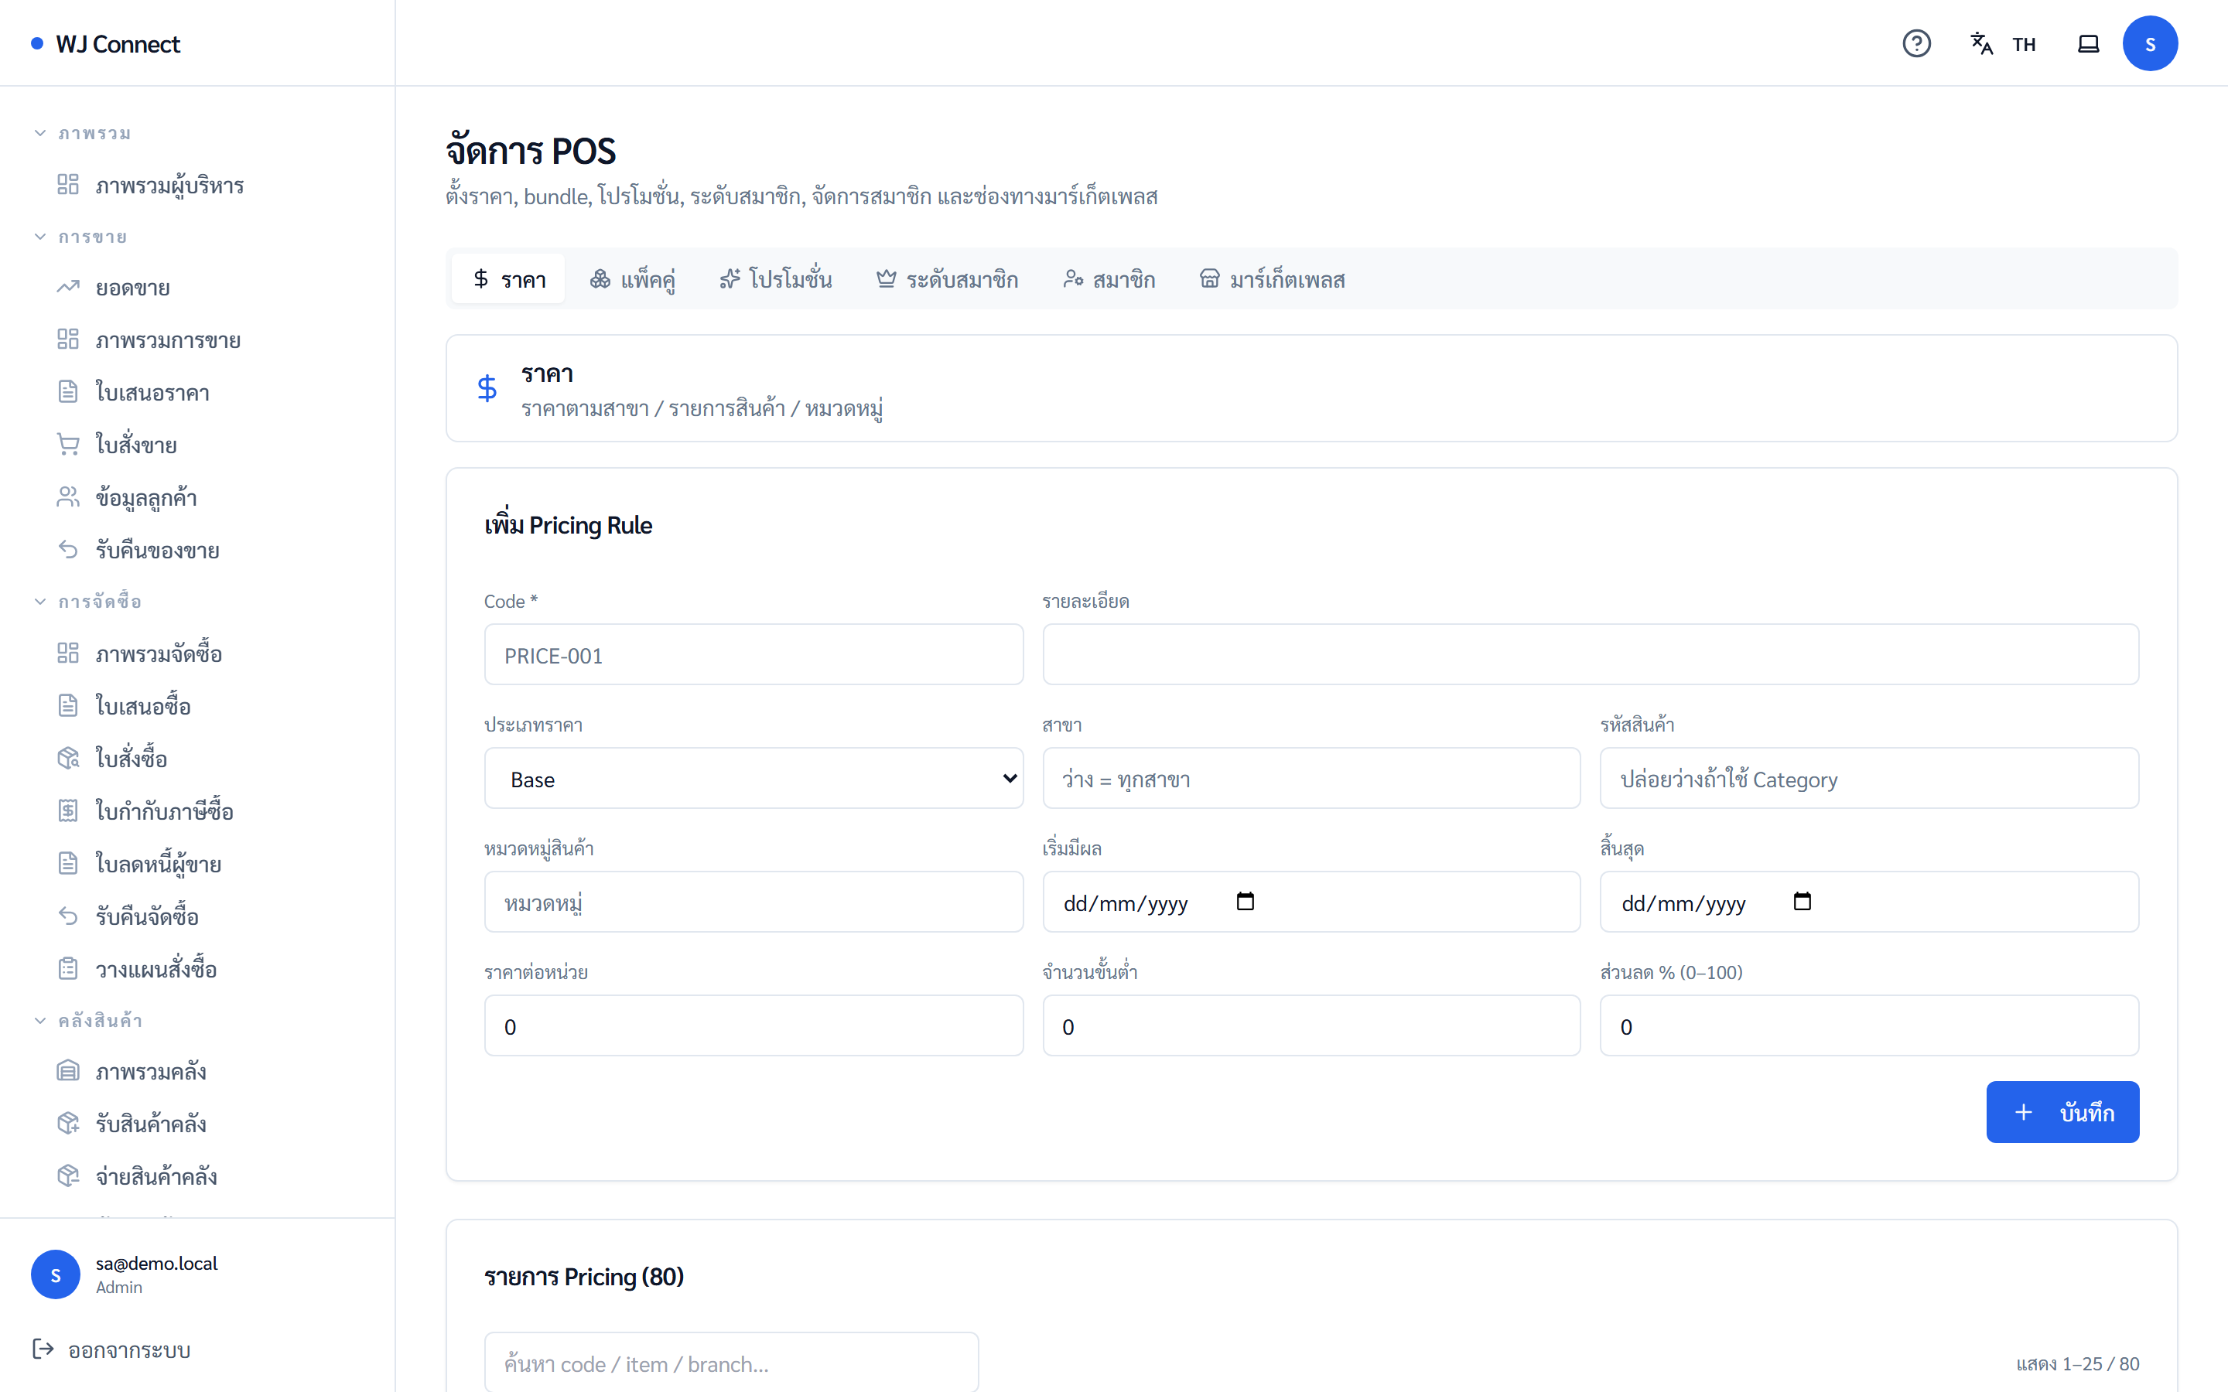
Task: Collapse the การขาย sidebar section
Action: (40, 237)
